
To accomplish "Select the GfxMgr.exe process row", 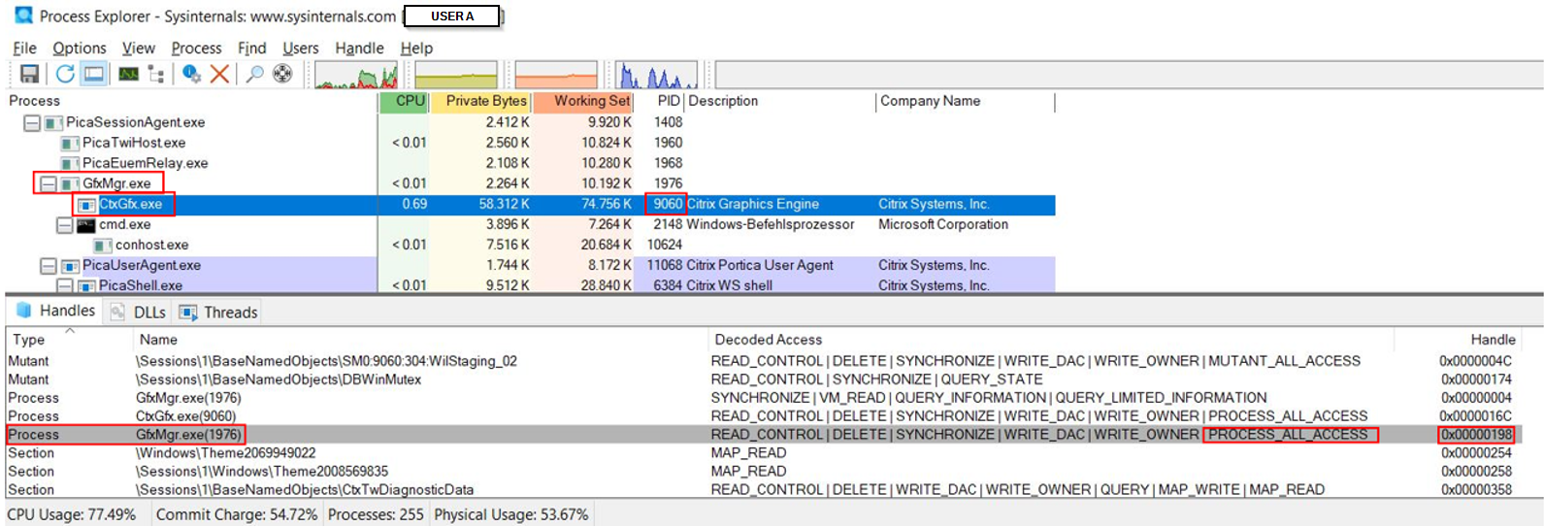I will (x=530, y=184).
